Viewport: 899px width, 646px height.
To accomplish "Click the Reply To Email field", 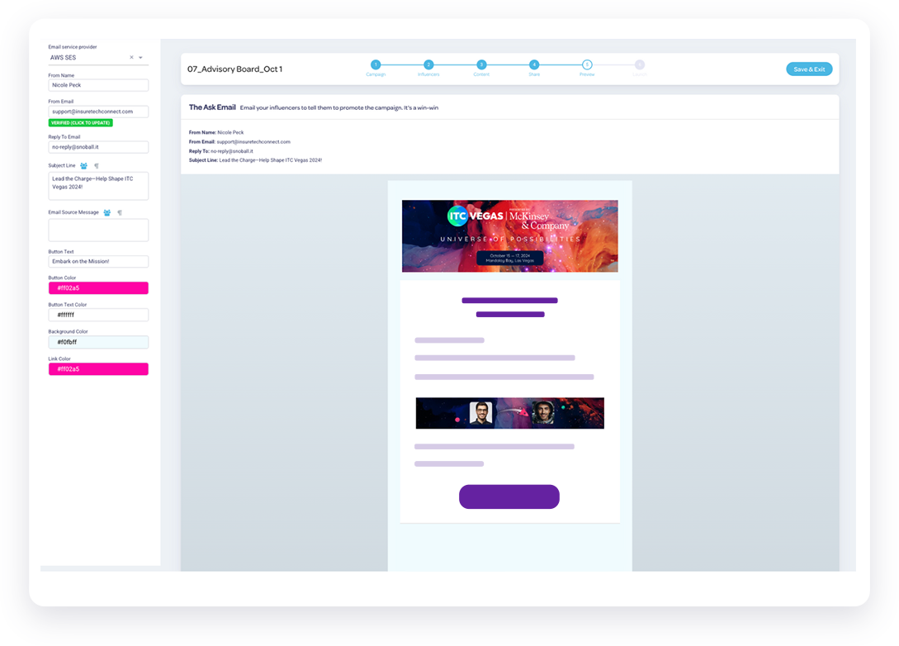I will pyautogui.click(x=98, y=147).
